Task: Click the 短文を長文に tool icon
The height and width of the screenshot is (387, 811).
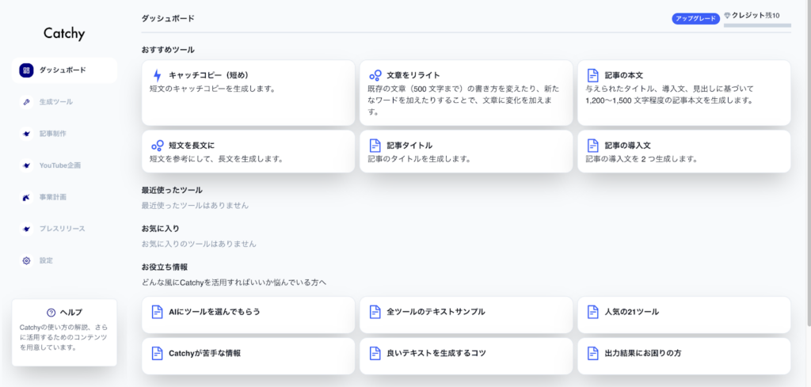Action: pos(157,146)
